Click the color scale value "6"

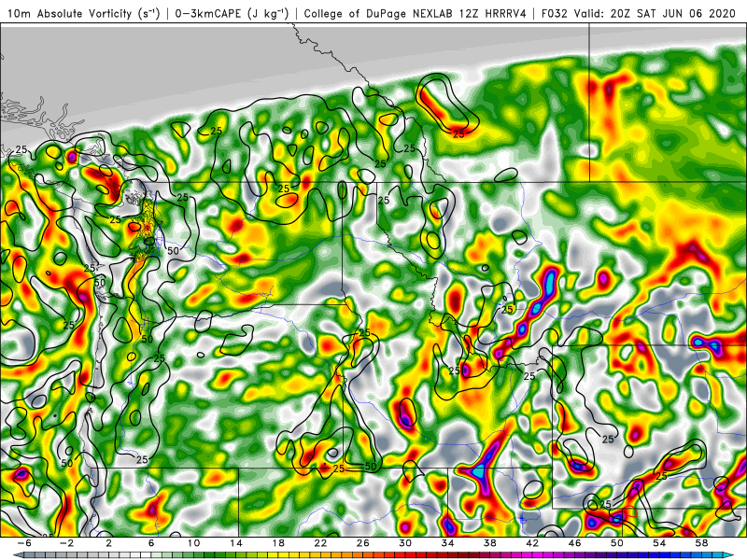pyautogui.click(x=151, y=543)
